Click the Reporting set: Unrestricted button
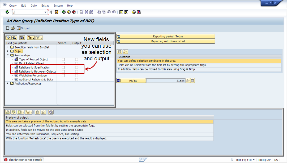Screen dimensions: 287x163 click(x=166, y=41)
